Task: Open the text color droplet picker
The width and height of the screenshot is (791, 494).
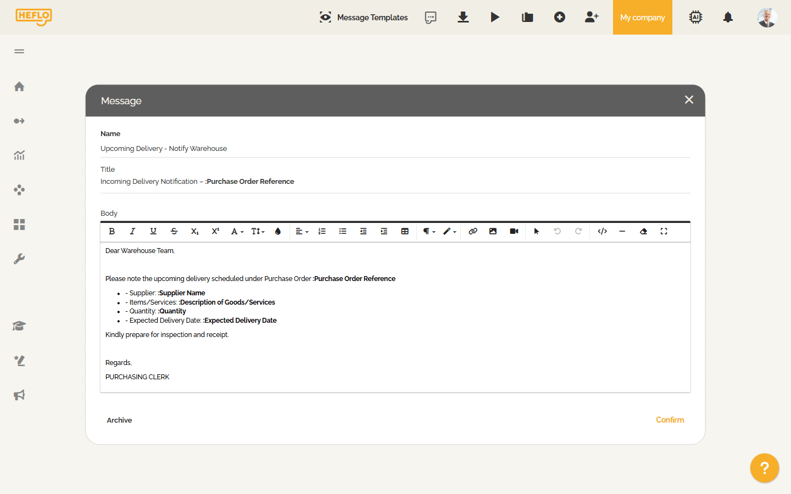Action: 278,232
